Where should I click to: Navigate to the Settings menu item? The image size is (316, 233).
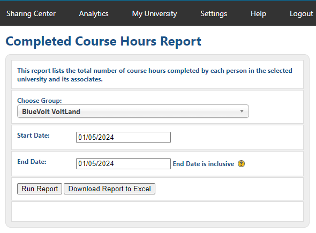point(214,14)
